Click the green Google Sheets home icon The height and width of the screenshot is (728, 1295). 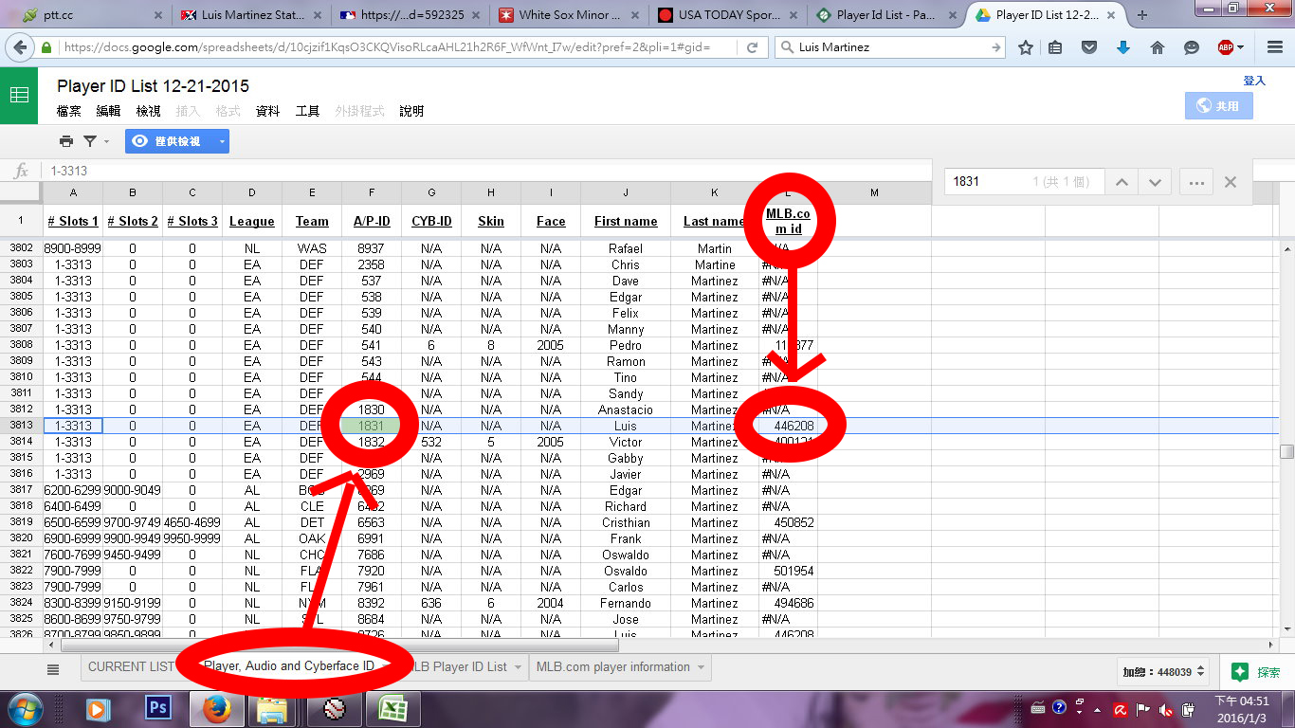tap(19, 95)
